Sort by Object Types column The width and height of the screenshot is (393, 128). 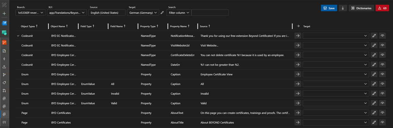29,26
